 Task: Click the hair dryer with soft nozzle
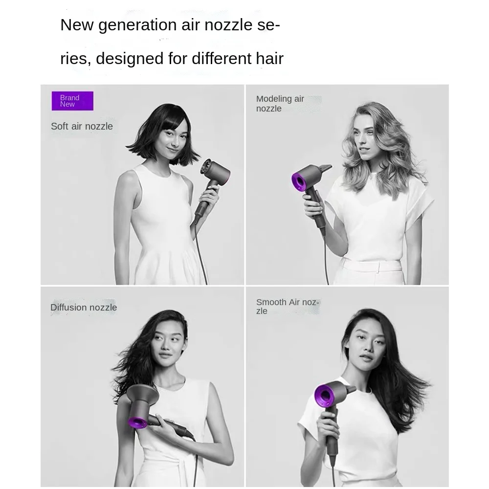coord(212,190)
